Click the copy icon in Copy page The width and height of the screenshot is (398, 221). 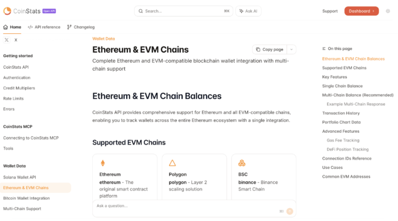[x=258, y=49]
